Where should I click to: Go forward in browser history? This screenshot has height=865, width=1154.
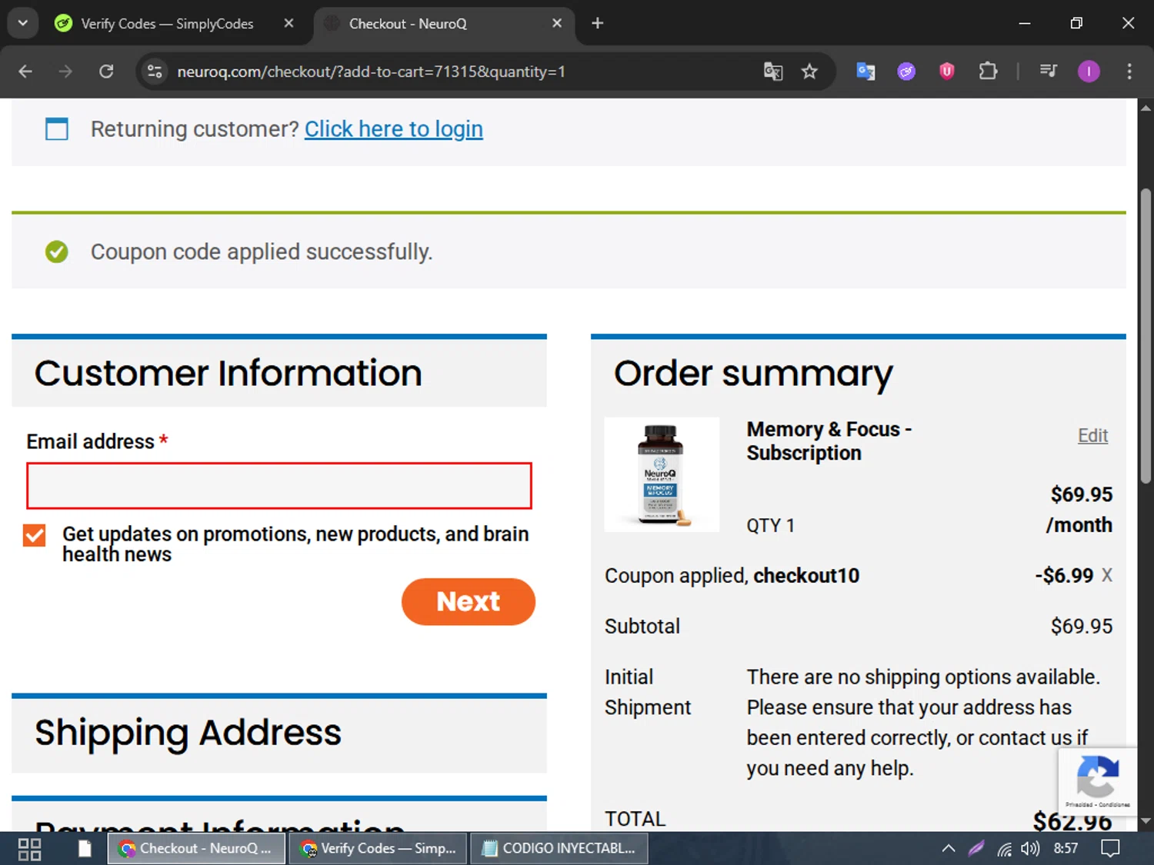pos(65,72)
